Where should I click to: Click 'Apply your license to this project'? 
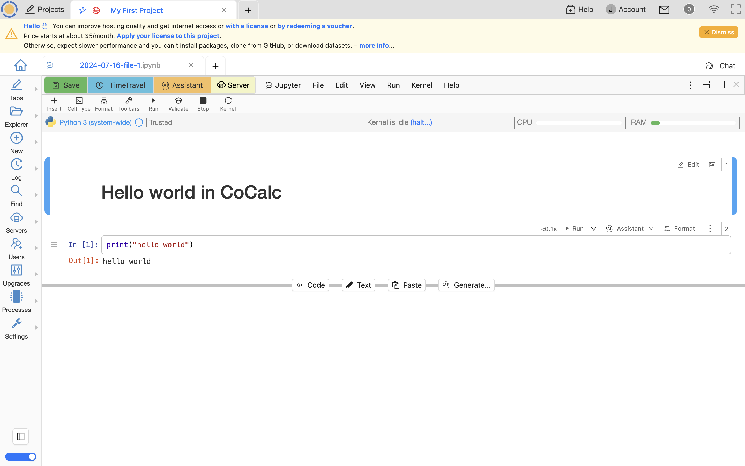(x=168, y=36)
